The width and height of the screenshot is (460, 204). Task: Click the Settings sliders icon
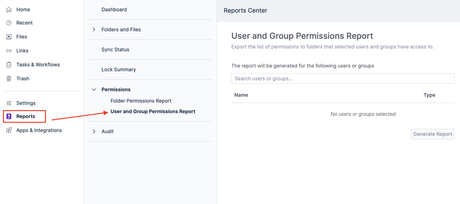tap(9, 103)
